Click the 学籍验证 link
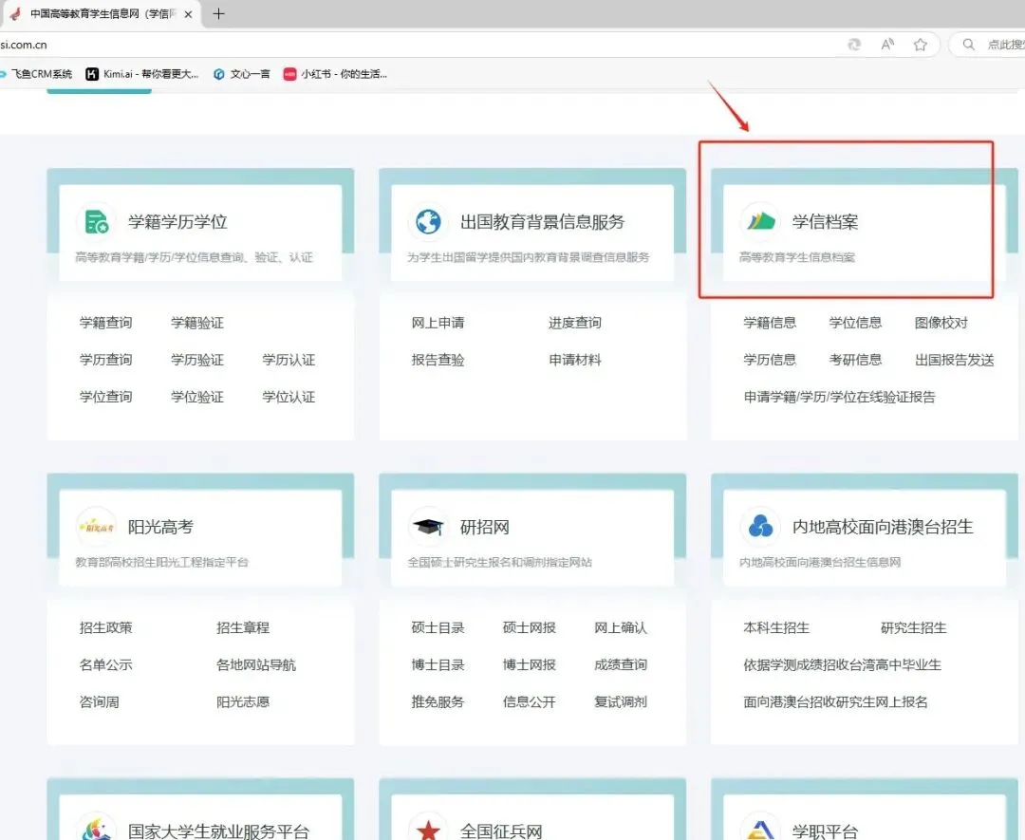1025x840 pixels. coord(197,323)
